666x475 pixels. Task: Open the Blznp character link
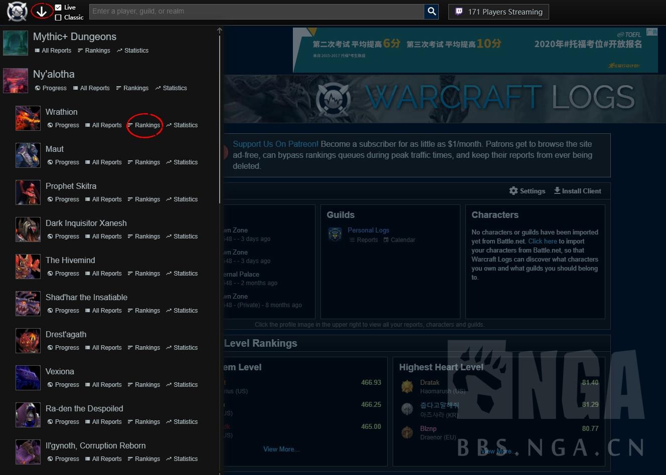pyautogui.click(x=428, y=429)
